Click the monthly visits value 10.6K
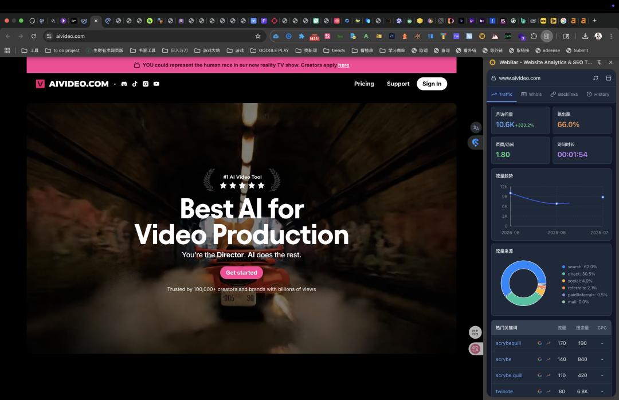 (505, 124)
